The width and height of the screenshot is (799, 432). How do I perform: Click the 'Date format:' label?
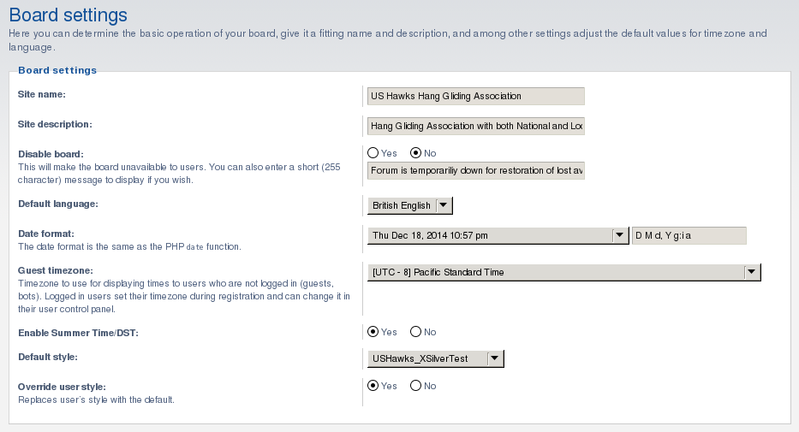point(46,234)
